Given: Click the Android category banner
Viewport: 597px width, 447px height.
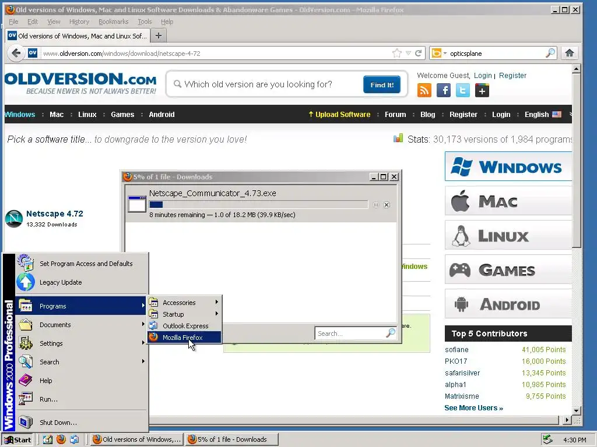Looking at the screenshot, I should coord(508,304).
